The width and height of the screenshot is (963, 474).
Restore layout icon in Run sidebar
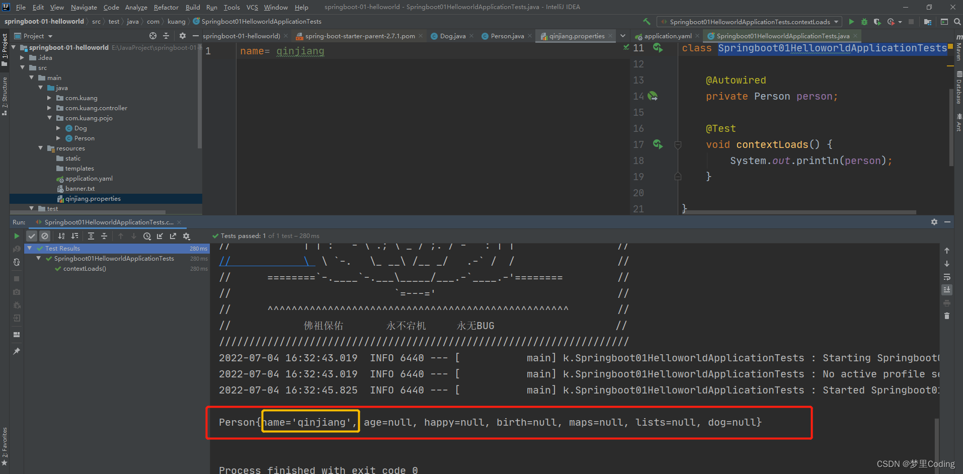pos(17,335)
